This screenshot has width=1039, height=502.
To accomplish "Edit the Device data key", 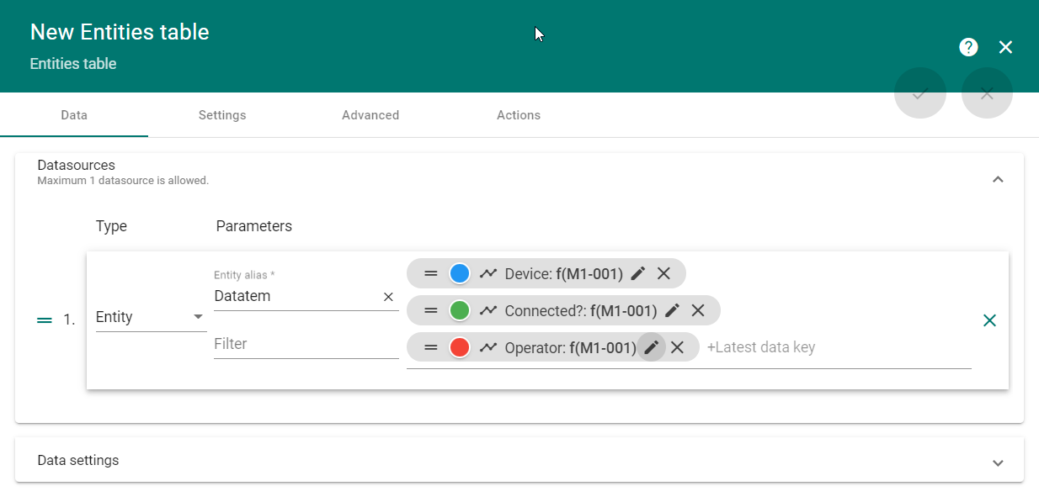I will click(x=637, y=272).
